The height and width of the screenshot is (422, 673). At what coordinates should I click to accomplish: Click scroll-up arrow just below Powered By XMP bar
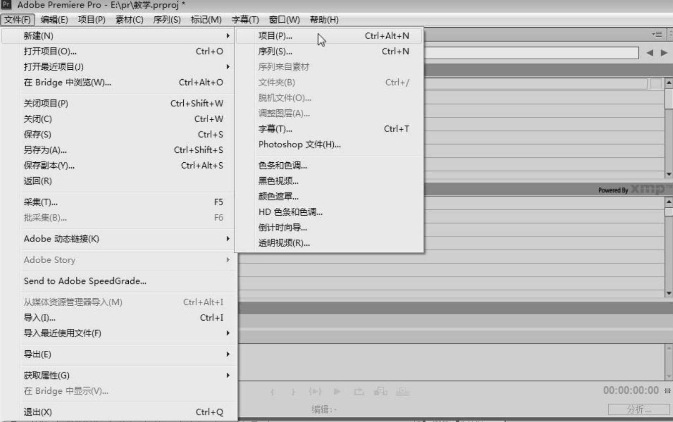click(x=669, y=201)
